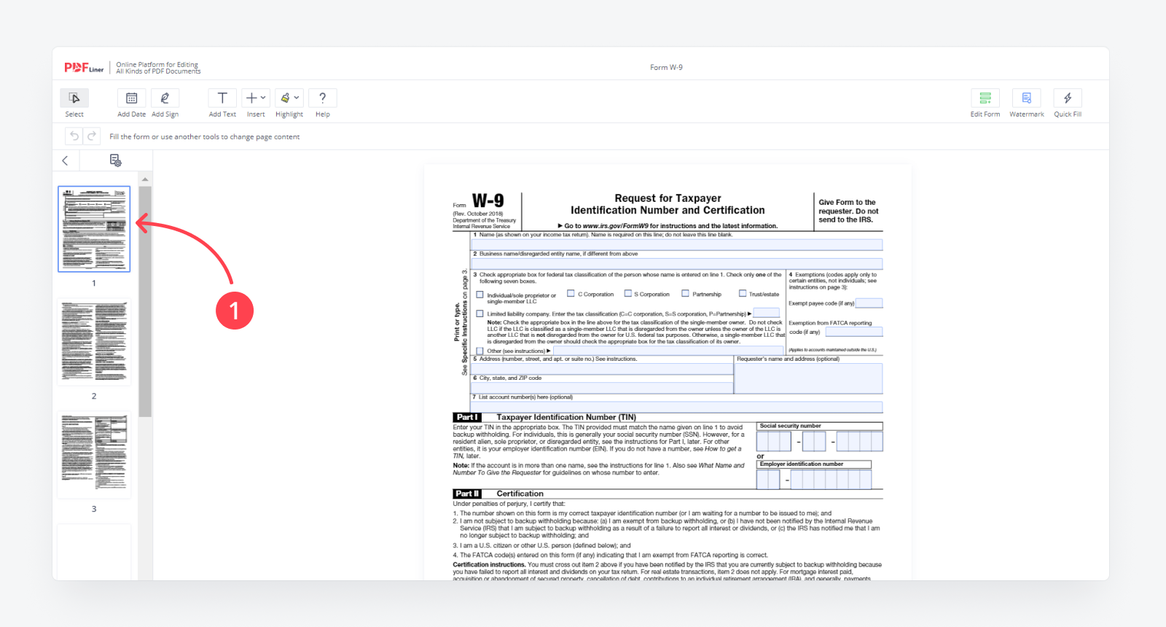The height and width of the screenshot is (627, 1166).
Task: Click the thumbnail scroll up arrow
Action: click(145, 179)
